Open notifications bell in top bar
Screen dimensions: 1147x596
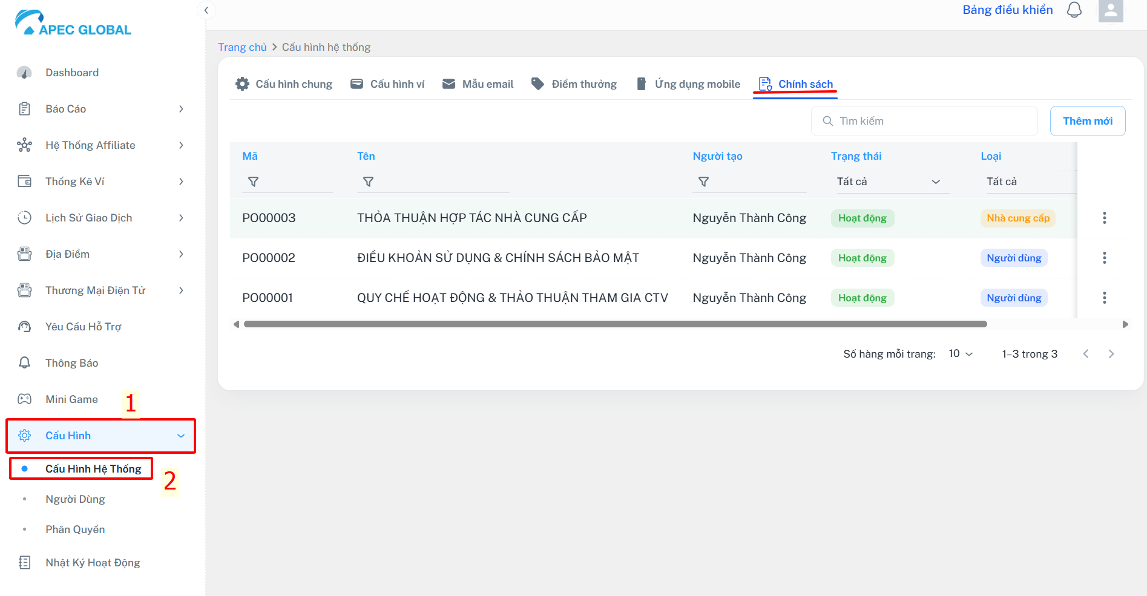[1074, 10]
